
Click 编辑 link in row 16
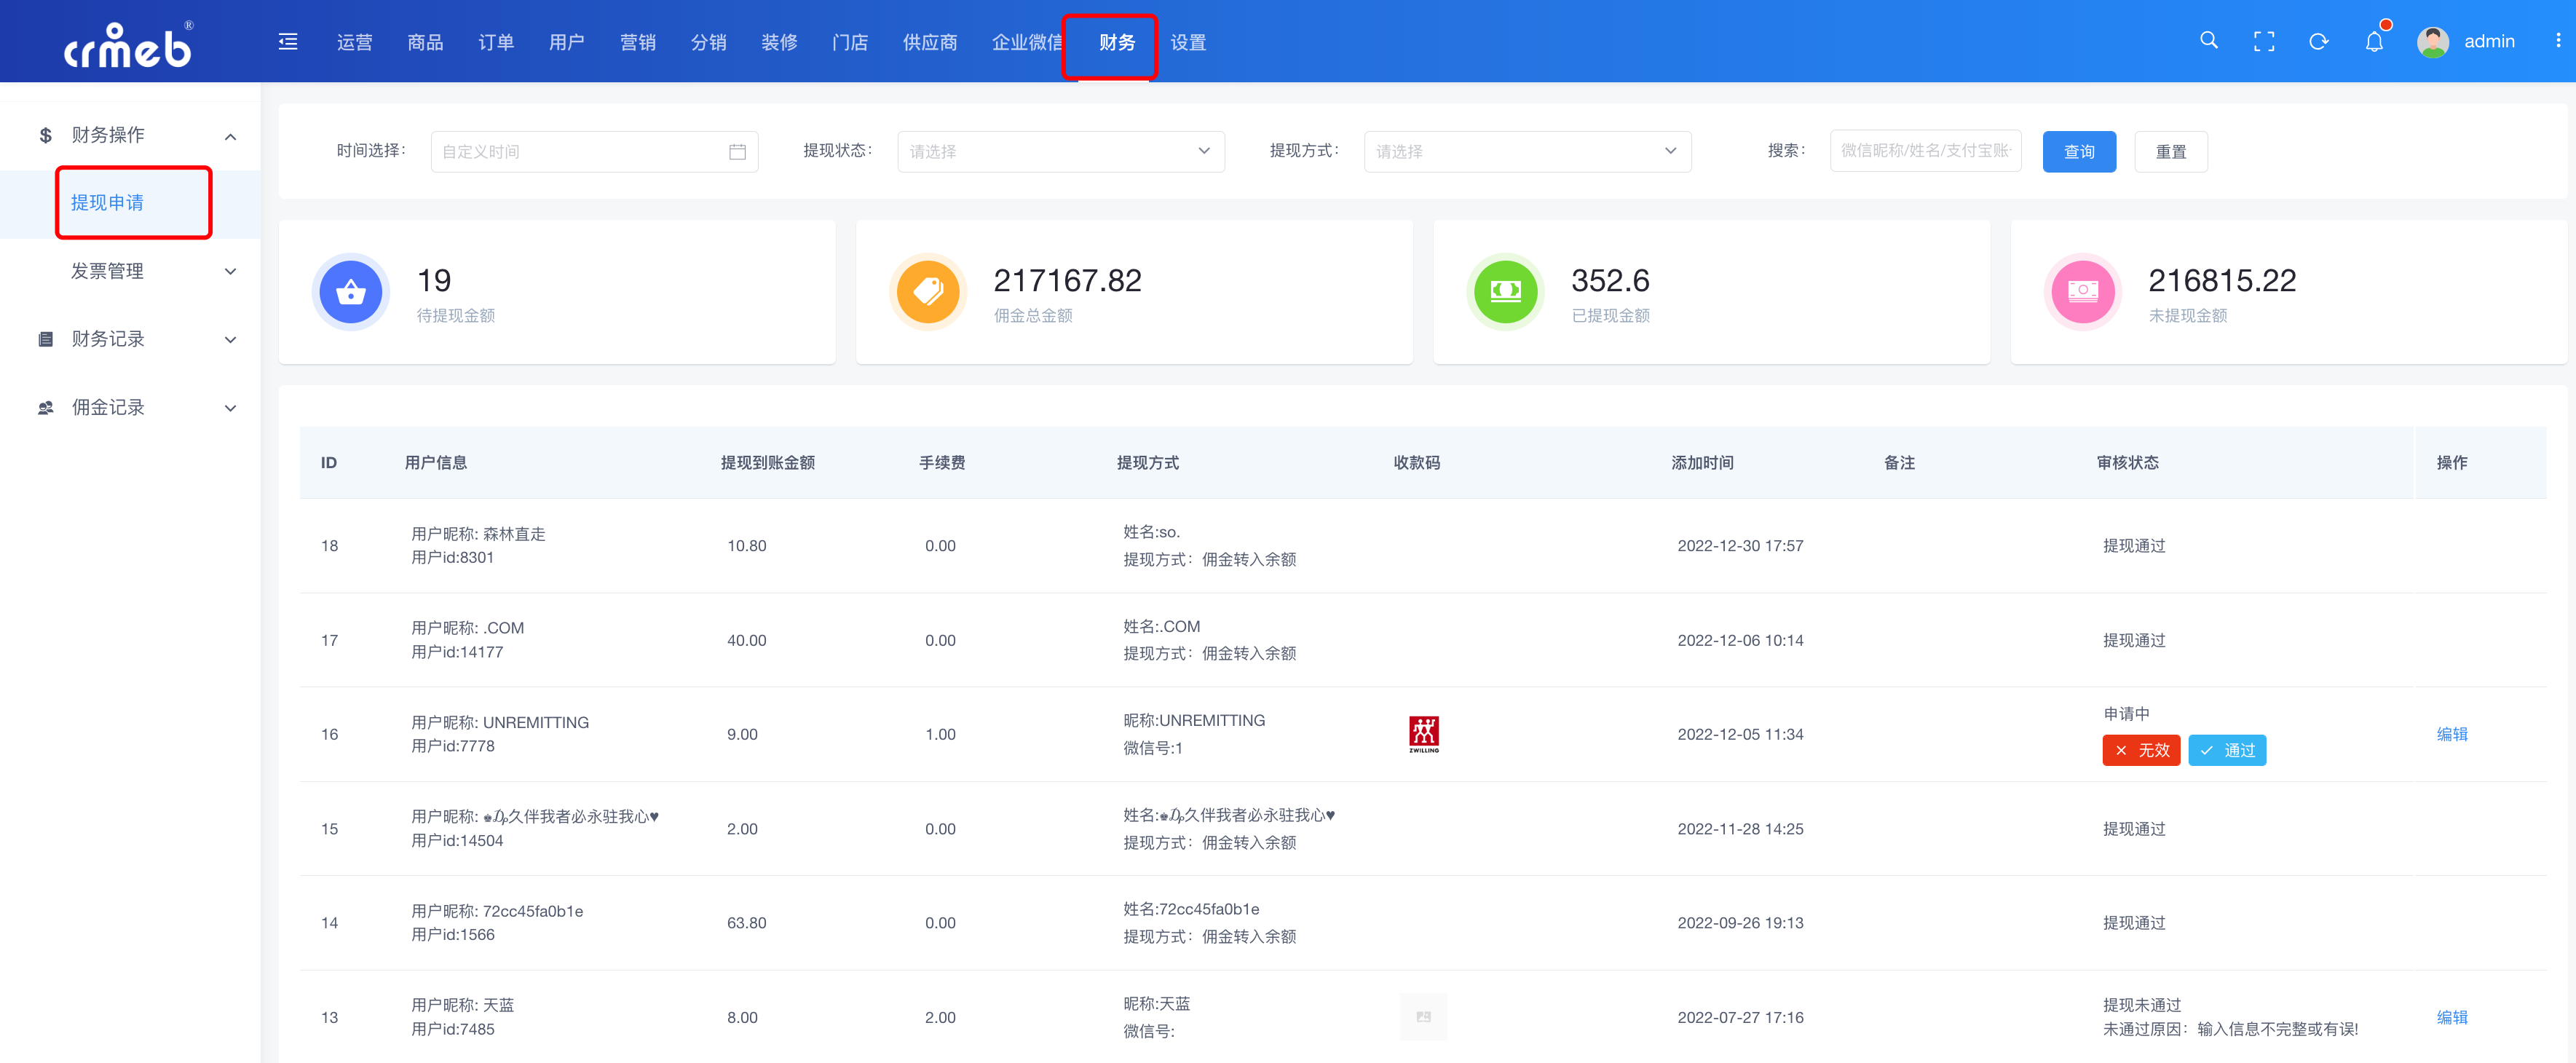click(x=2452, y=734)
